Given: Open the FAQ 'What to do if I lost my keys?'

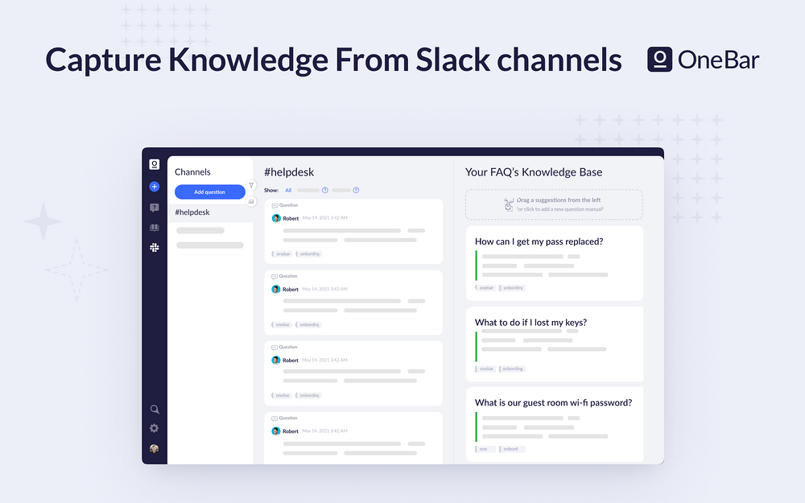Looking at the screenshot, I should pyautogui.click(x=530, y=323).
